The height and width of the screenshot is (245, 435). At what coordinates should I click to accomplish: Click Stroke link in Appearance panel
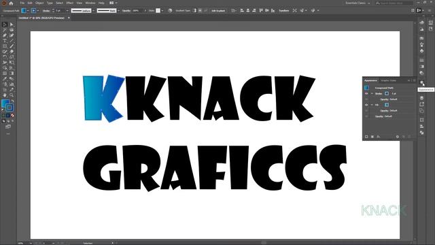(x=379, y=94)
